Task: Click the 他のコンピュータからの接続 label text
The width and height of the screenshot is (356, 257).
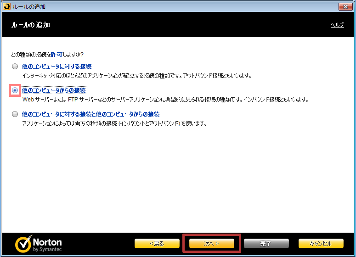Action: pyautogui.click(x=54, y=90)
